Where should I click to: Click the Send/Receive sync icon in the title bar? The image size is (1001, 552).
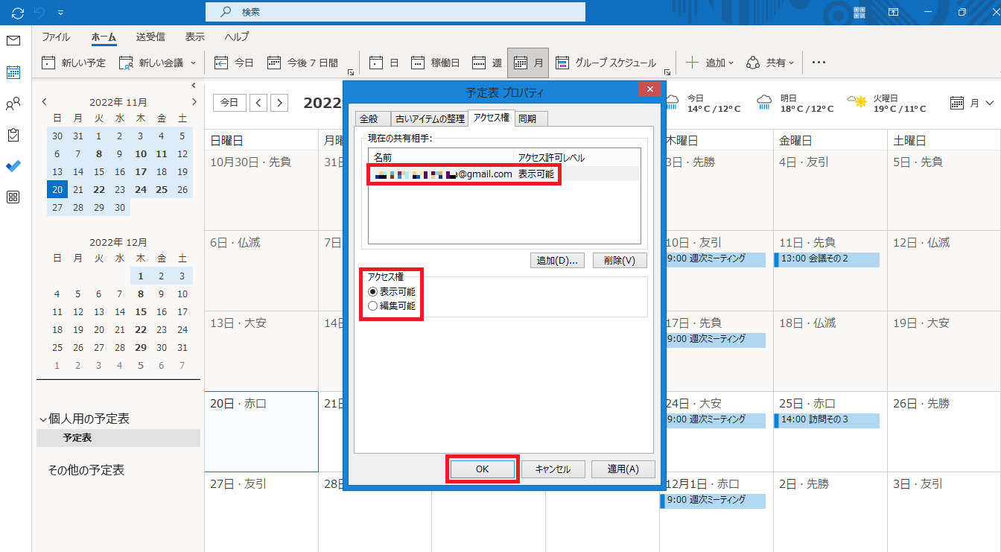pyautogui.click(x=18, y=12)
